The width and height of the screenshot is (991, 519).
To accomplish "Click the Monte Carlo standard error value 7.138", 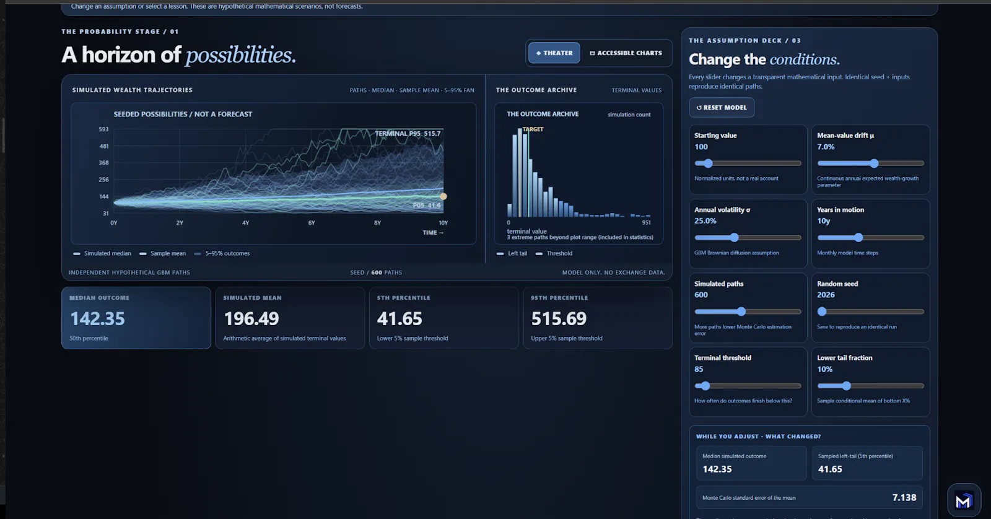I will 904,497.
